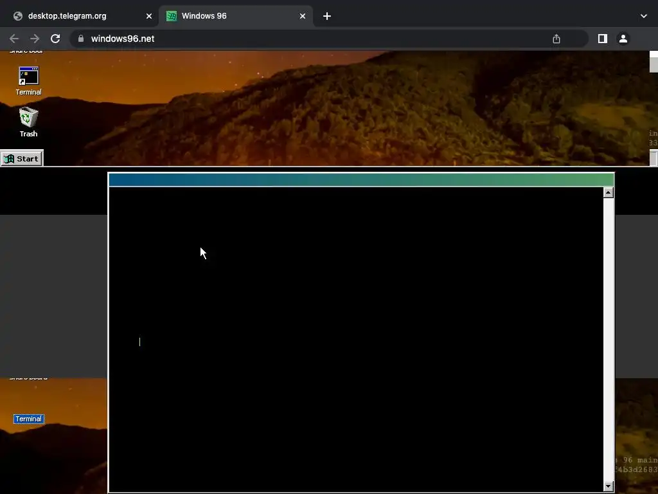The width and height of the screenshot is (658, 494).
Task: Click the terminal window's gradient title bar
Action: (x=361, y=180)
